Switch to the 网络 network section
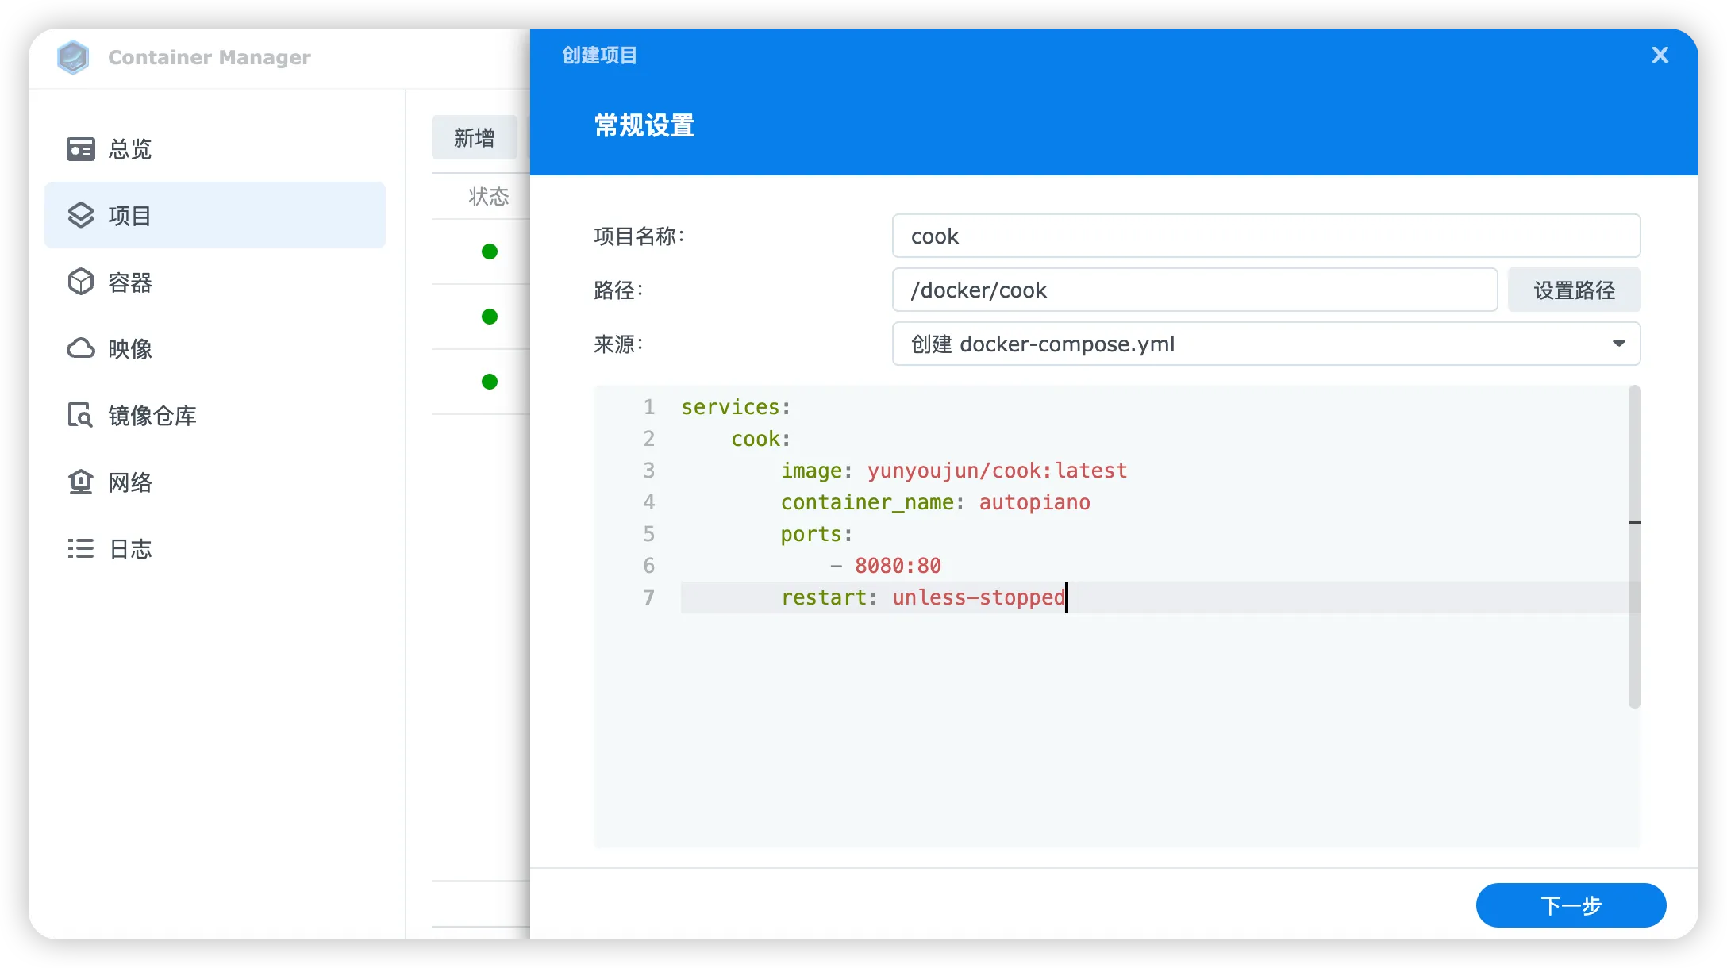The image size is (1727, 968). point(215,482)
